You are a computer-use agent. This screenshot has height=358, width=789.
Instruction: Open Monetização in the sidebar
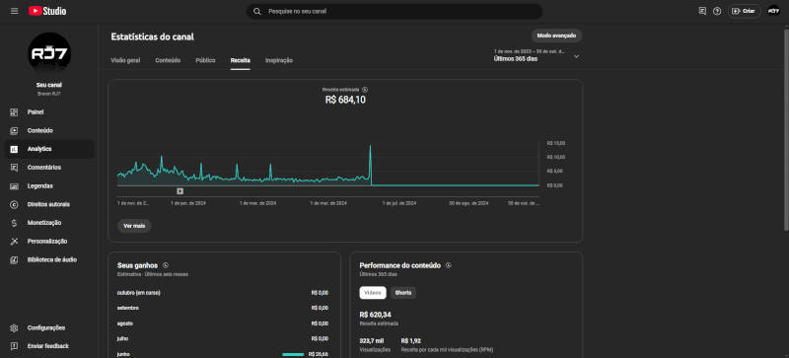coord(49,223)
